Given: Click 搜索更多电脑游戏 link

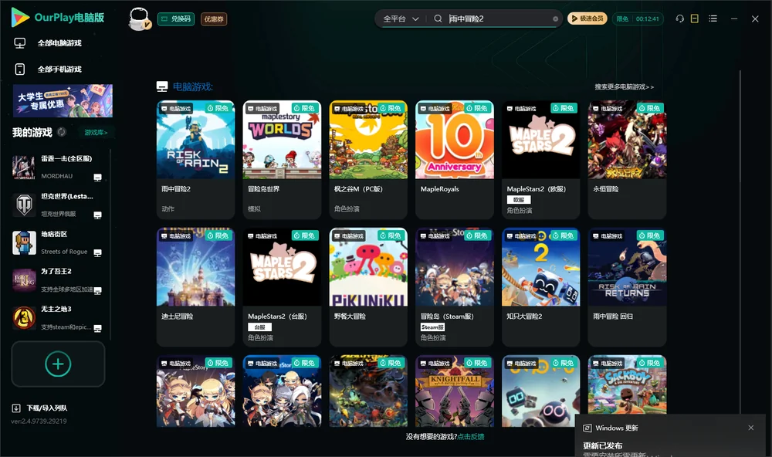Looking at the screenshot, I should (624, 86).
